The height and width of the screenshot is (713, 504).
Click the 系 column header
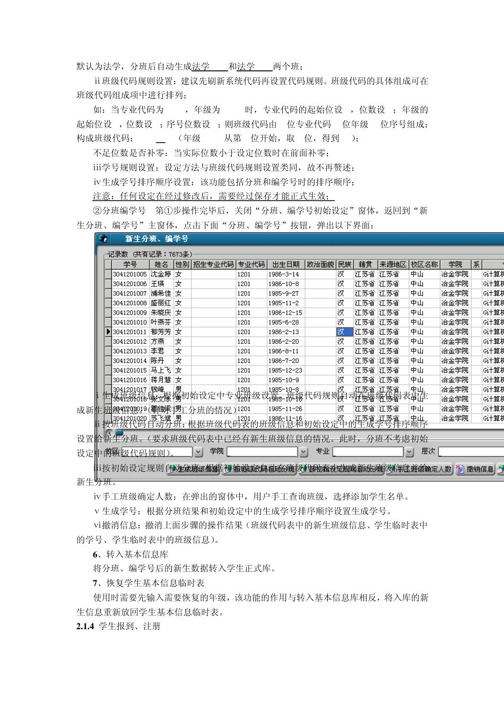(x=476, y=264)
